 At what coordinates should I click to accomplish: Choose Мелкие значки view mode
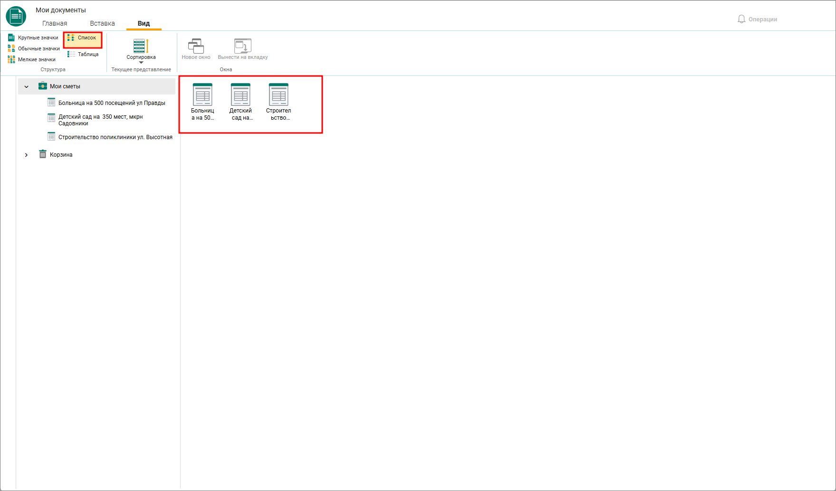point(32,59)
